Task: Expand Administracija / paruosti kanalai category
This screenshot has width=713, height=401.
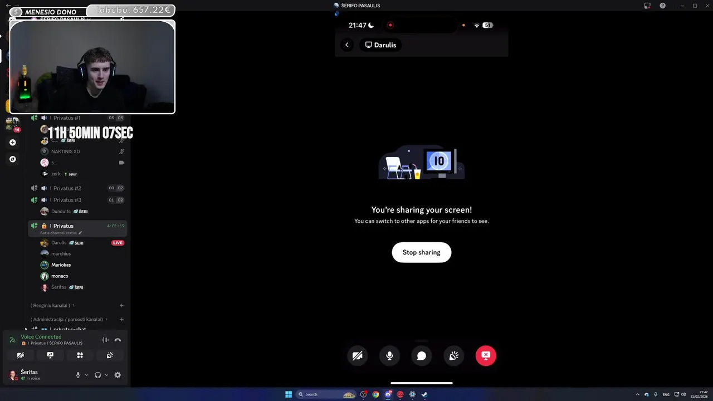Action: (69, 319)
